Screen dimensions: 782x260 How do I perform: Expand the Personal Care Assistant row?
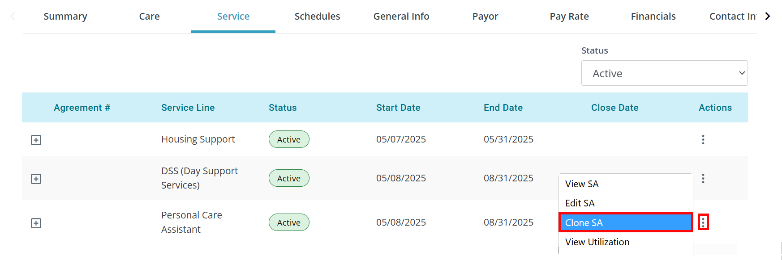36,223
